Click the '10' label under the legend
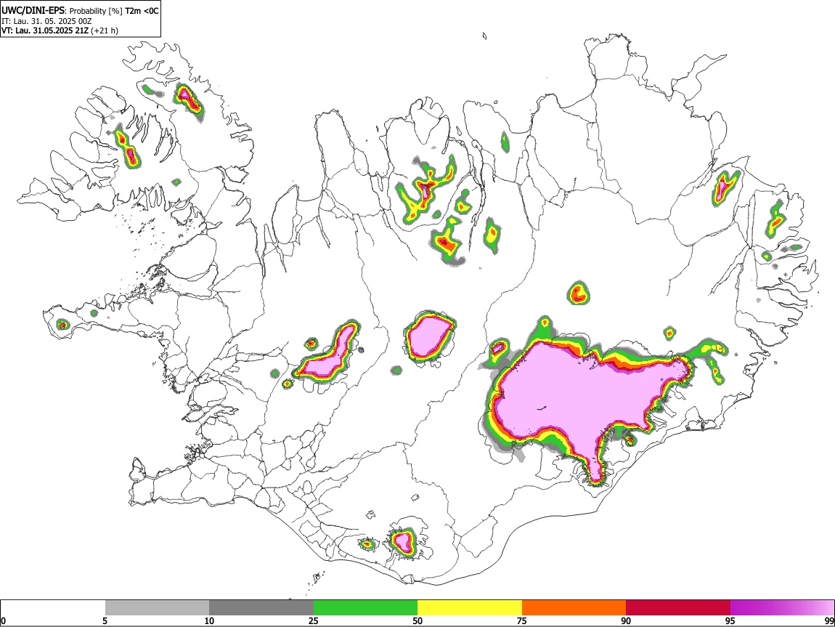The width and height of the screenshot is (835, 627). pyautogui.click(x=209, y=620)
